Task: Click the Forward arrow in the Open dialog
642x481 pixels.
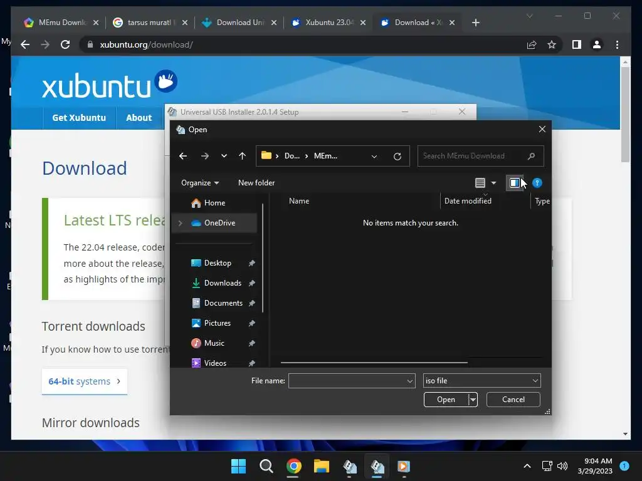Action: 205,156
